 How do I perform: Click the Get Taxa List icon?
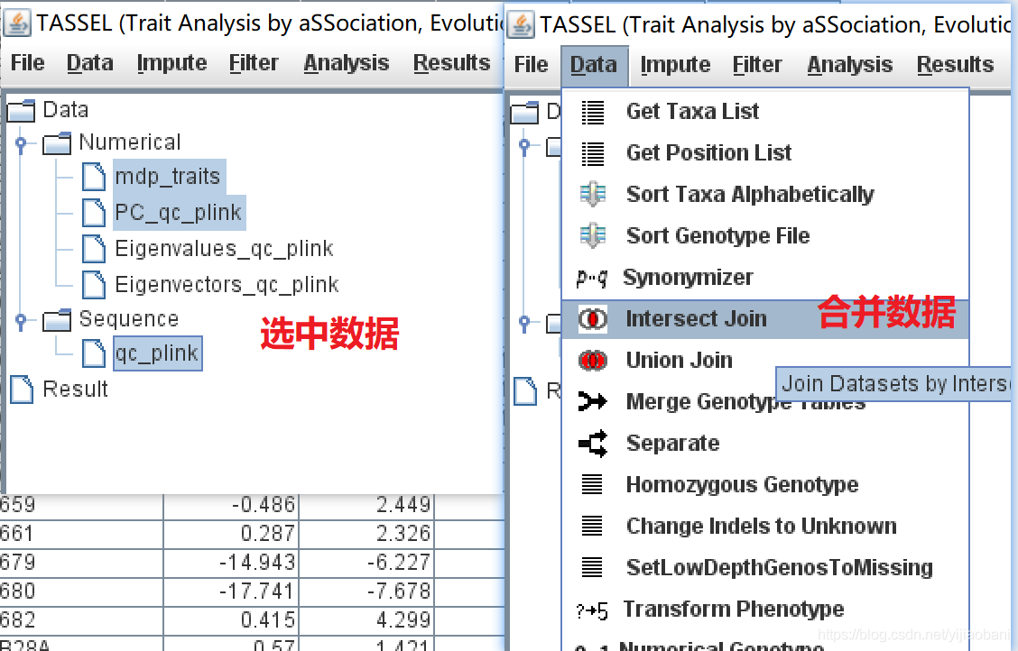click(595, 111)
